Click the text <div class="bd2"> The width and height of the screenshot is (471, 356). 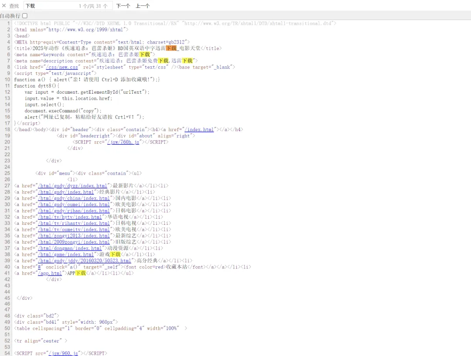pyautogui.click(x=37, y=316)
